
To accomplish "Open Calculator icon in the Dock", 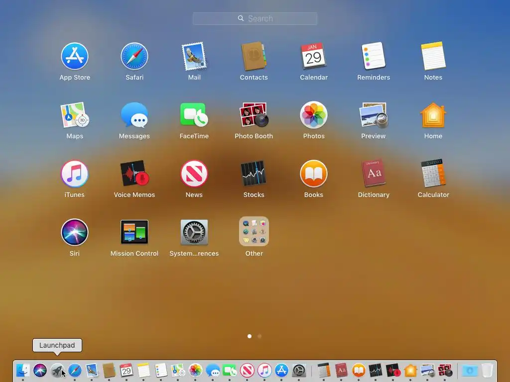I will [x=324, y=370].
